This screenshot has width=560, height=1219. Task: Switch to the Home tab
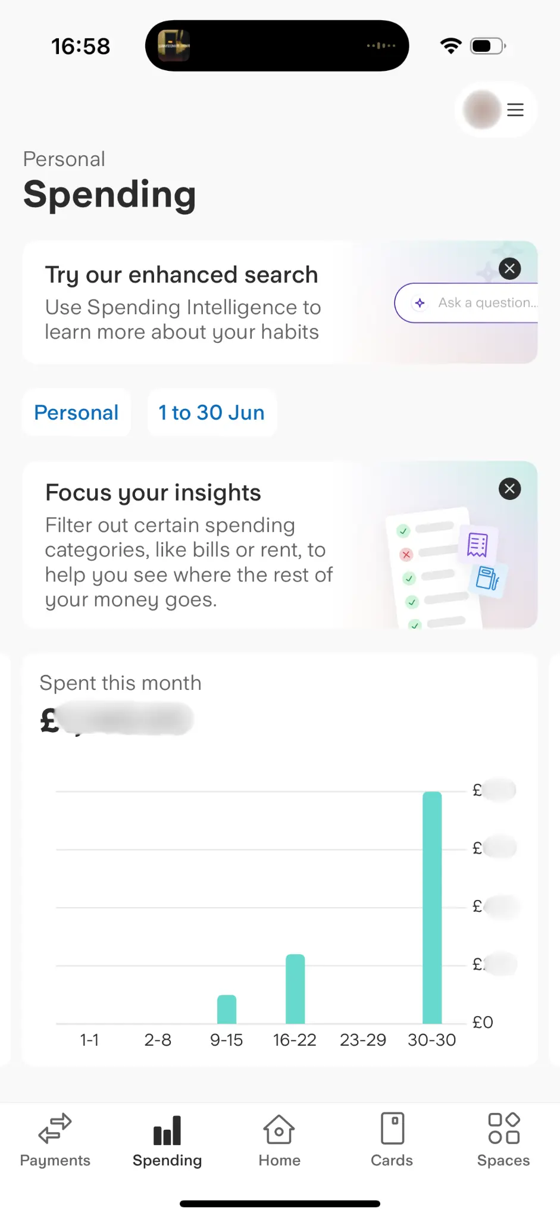coord(279,1139)
